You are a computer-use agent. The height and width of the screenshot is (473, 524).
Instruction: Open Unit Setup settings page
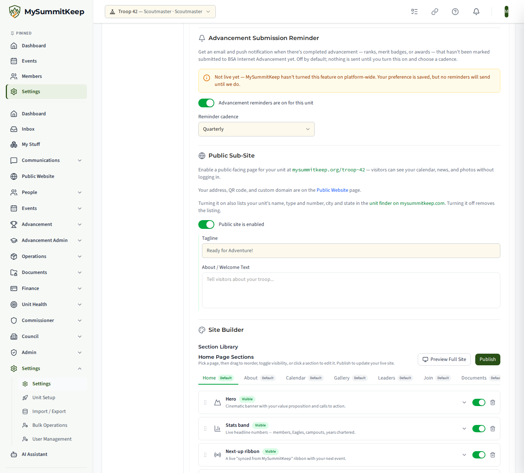pos(52,398)
